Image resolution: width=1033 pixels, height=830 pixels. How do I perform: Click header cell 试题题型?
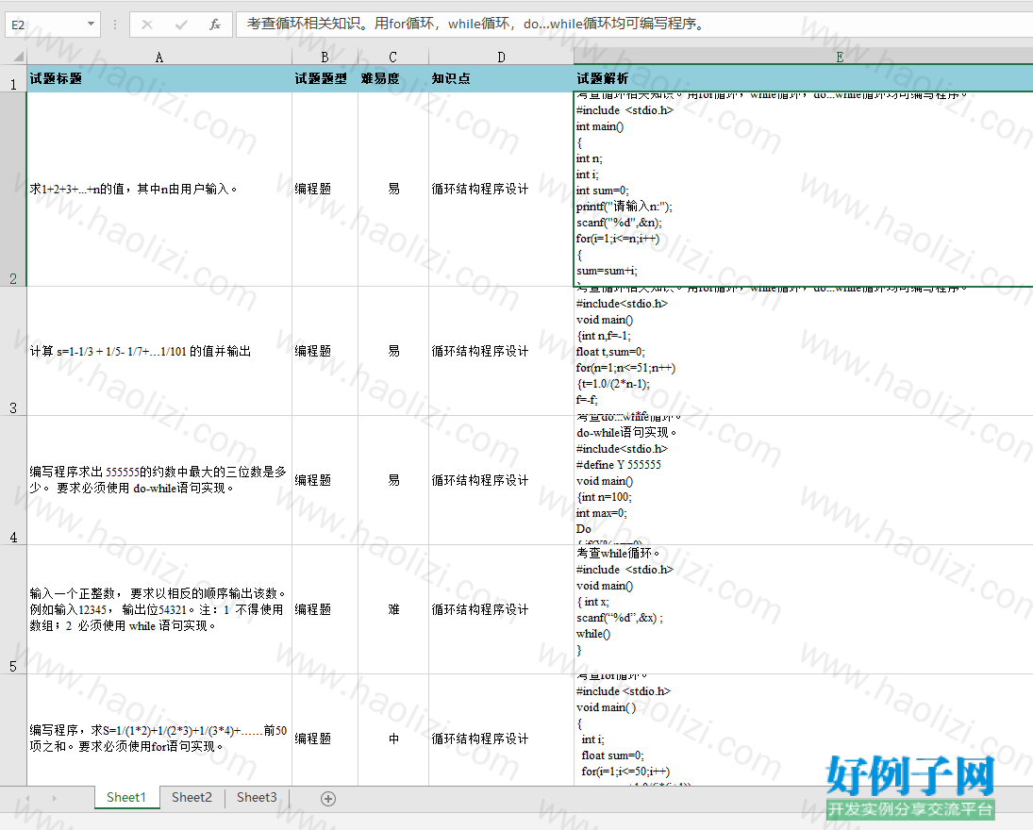coord(325,78)
